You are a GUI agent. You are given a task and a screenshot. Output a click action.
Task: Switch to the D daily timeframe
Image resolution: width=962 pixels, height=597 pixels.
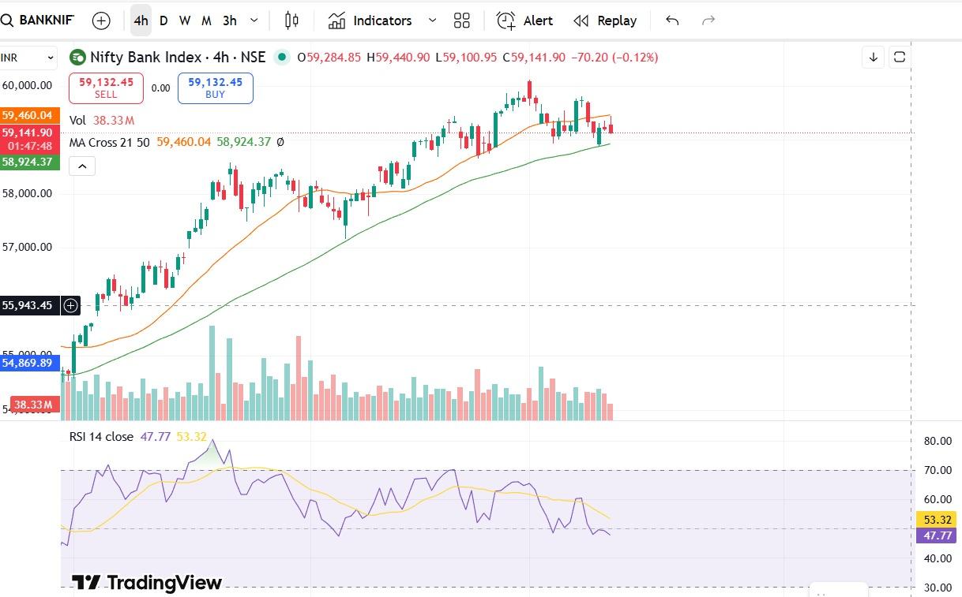[x=163, y=21]
